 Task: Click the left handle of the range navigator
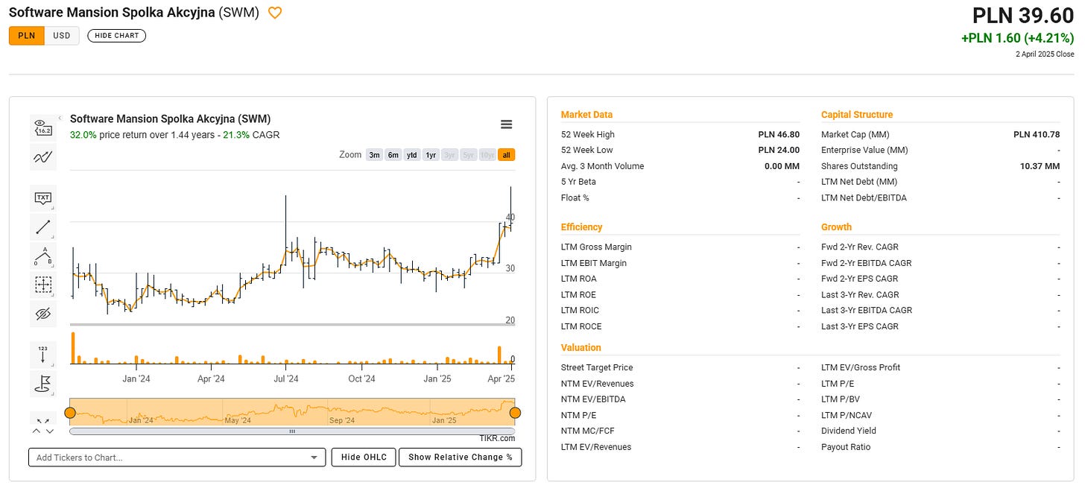(70, 412)
